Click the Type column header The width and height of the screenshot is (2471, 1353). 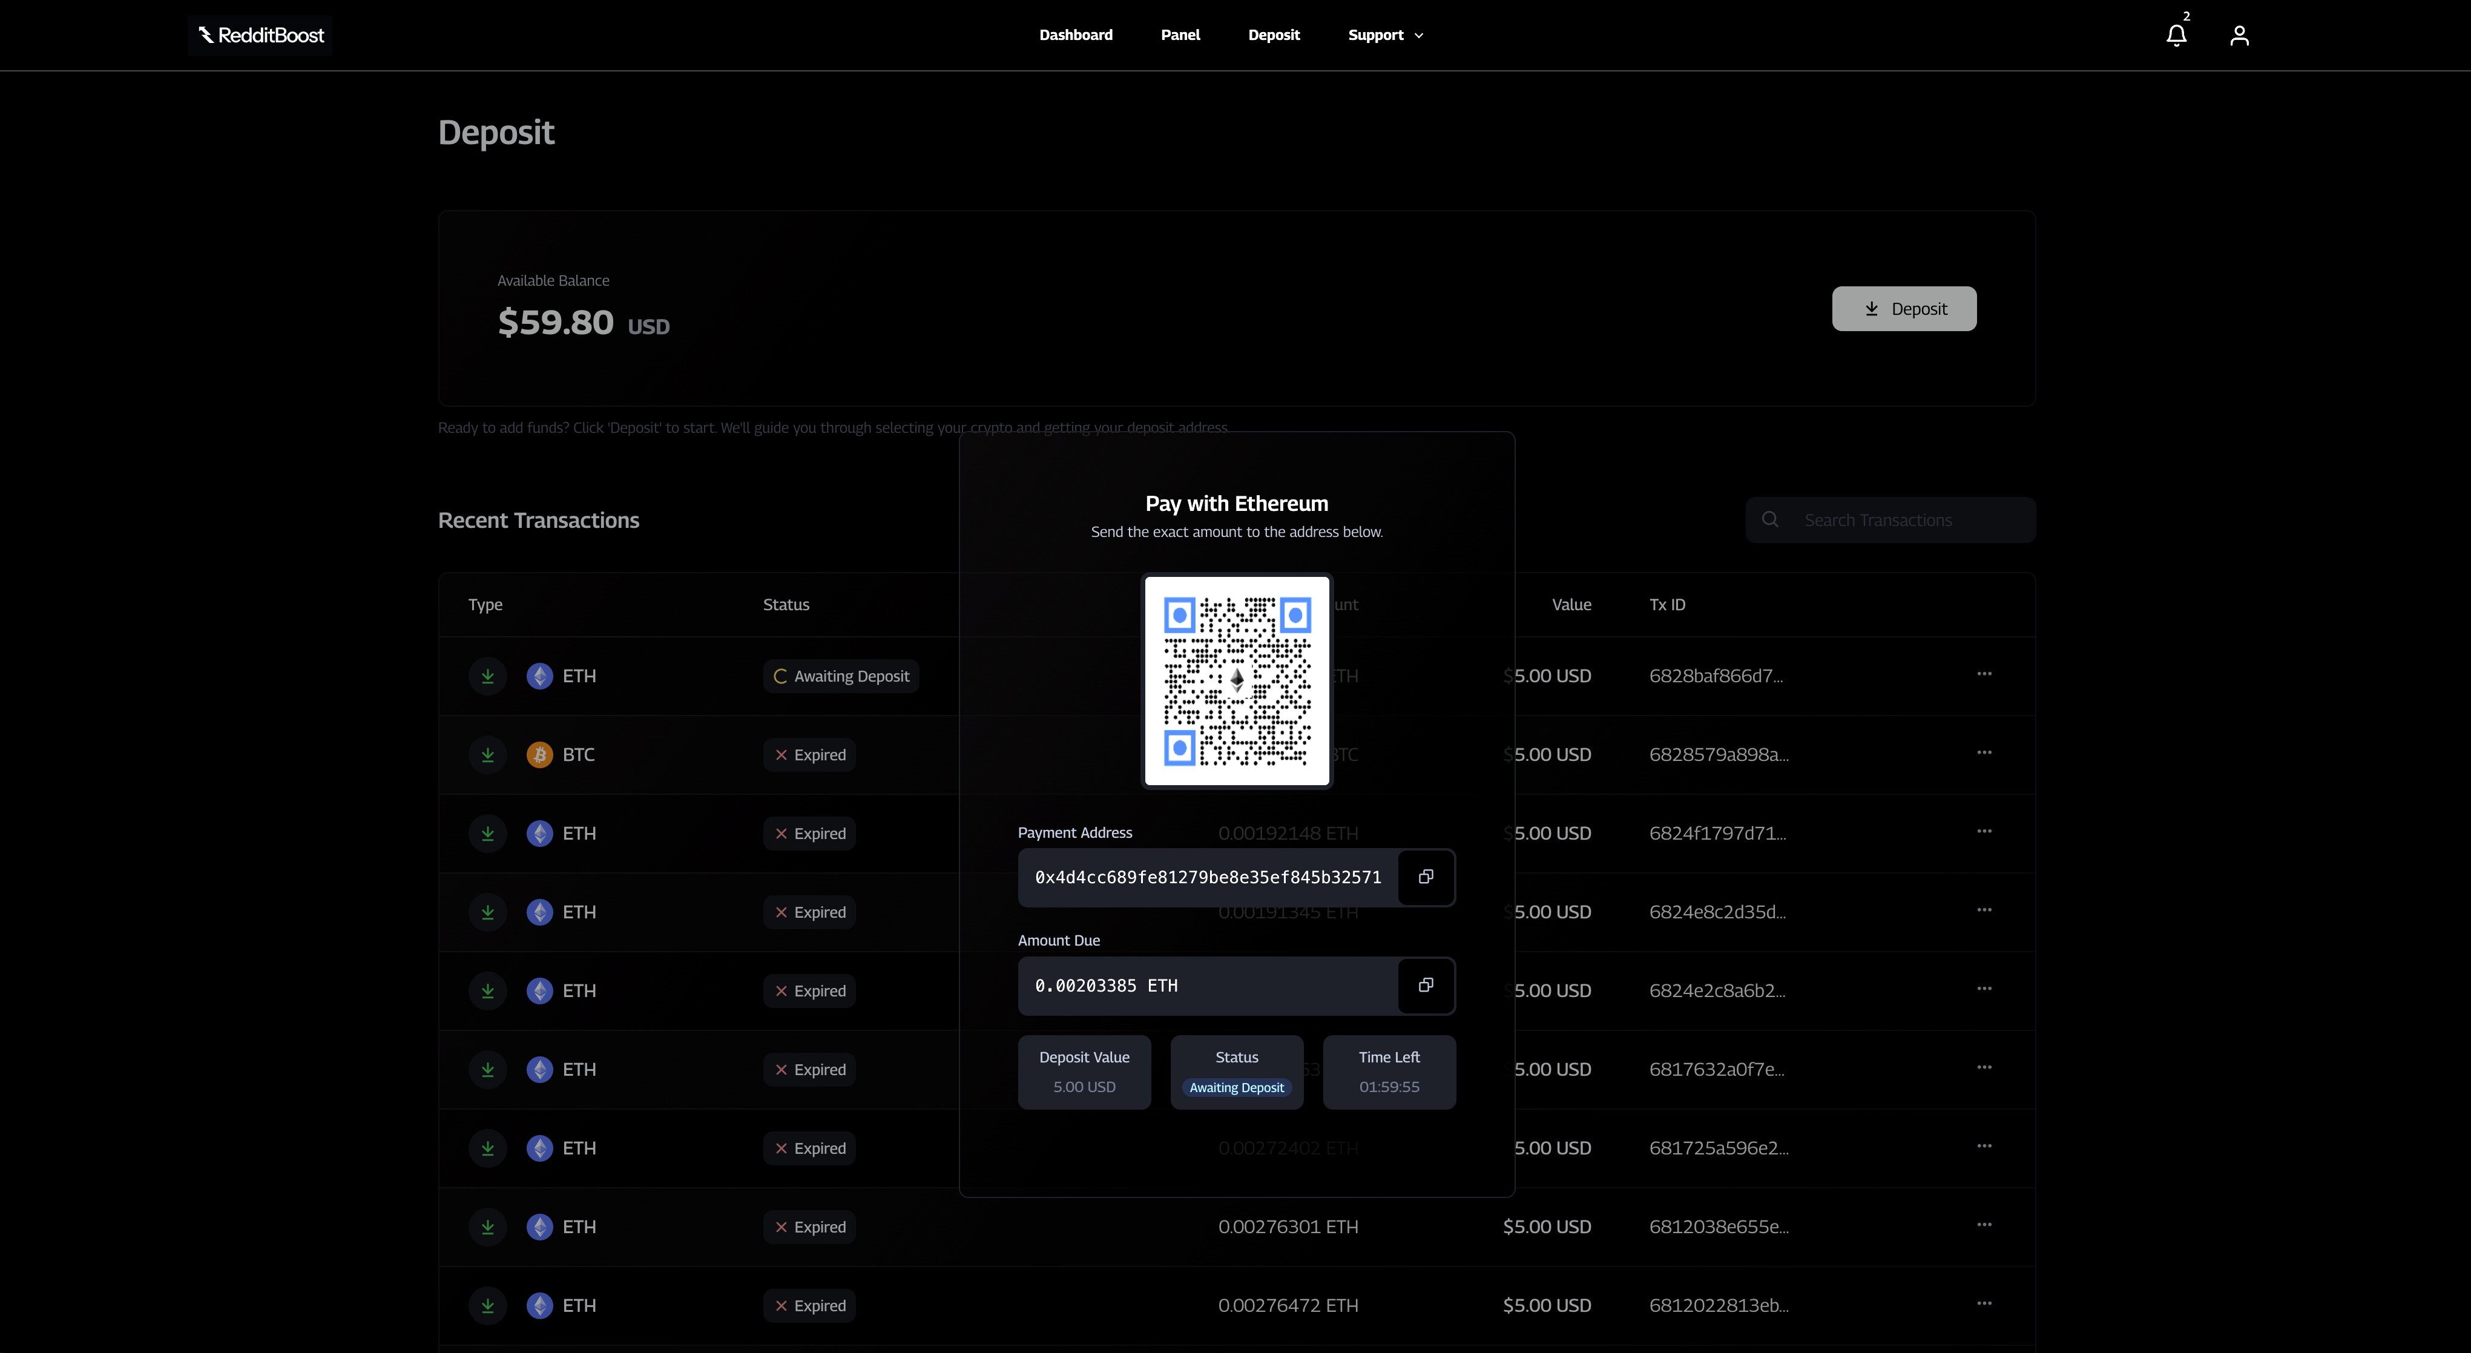(485, 605)
